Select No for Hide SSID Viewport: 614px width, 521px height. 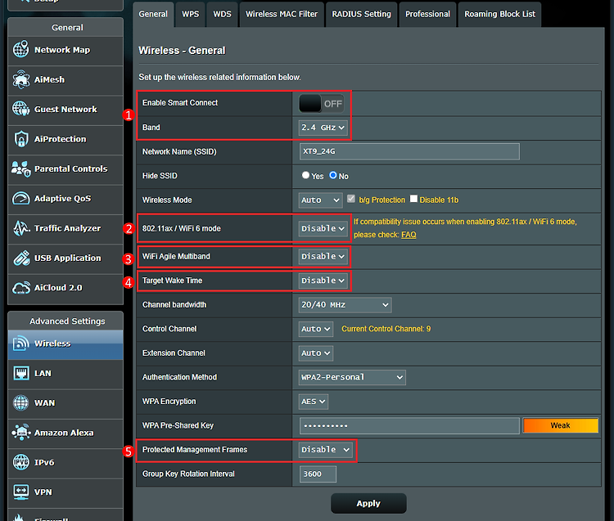[x=333, y=175]
